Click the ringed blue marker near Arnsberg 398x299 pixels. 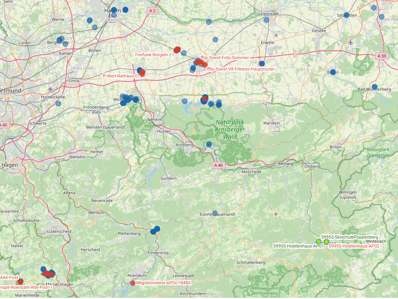[209, 144]
